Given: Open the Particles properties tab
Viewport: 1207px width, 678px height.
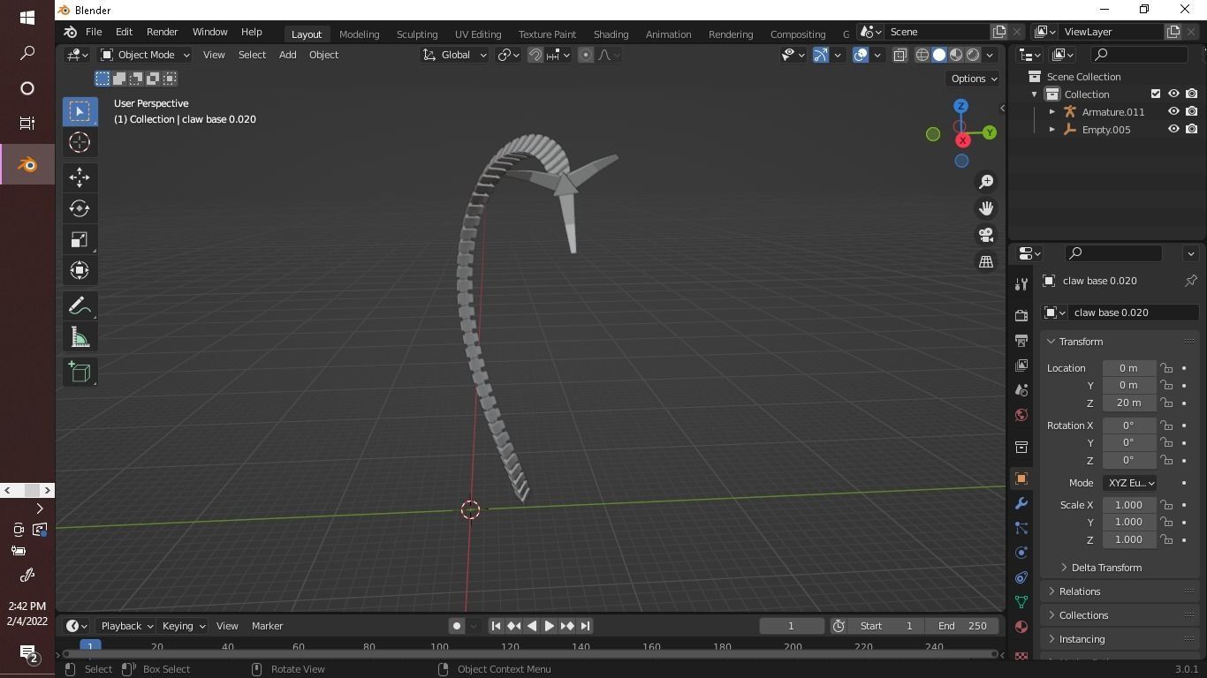Looking at the screenshot, I should (x=1021, y=528).
